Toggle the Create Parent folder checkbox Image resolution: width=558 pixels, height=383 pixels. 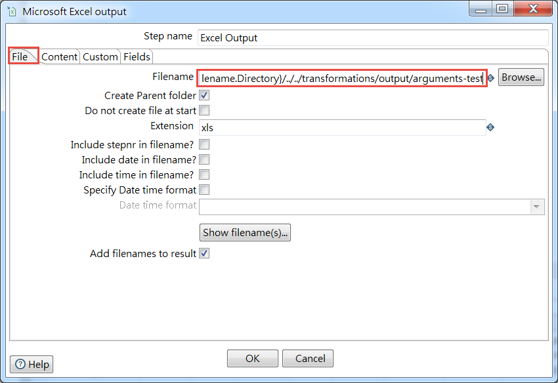tap(204, 95)
